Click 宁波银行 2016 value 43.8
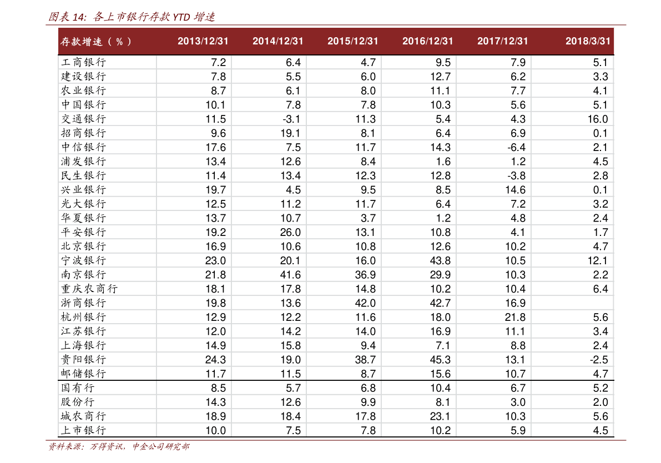The image size is (661, 463). [441, 260]
